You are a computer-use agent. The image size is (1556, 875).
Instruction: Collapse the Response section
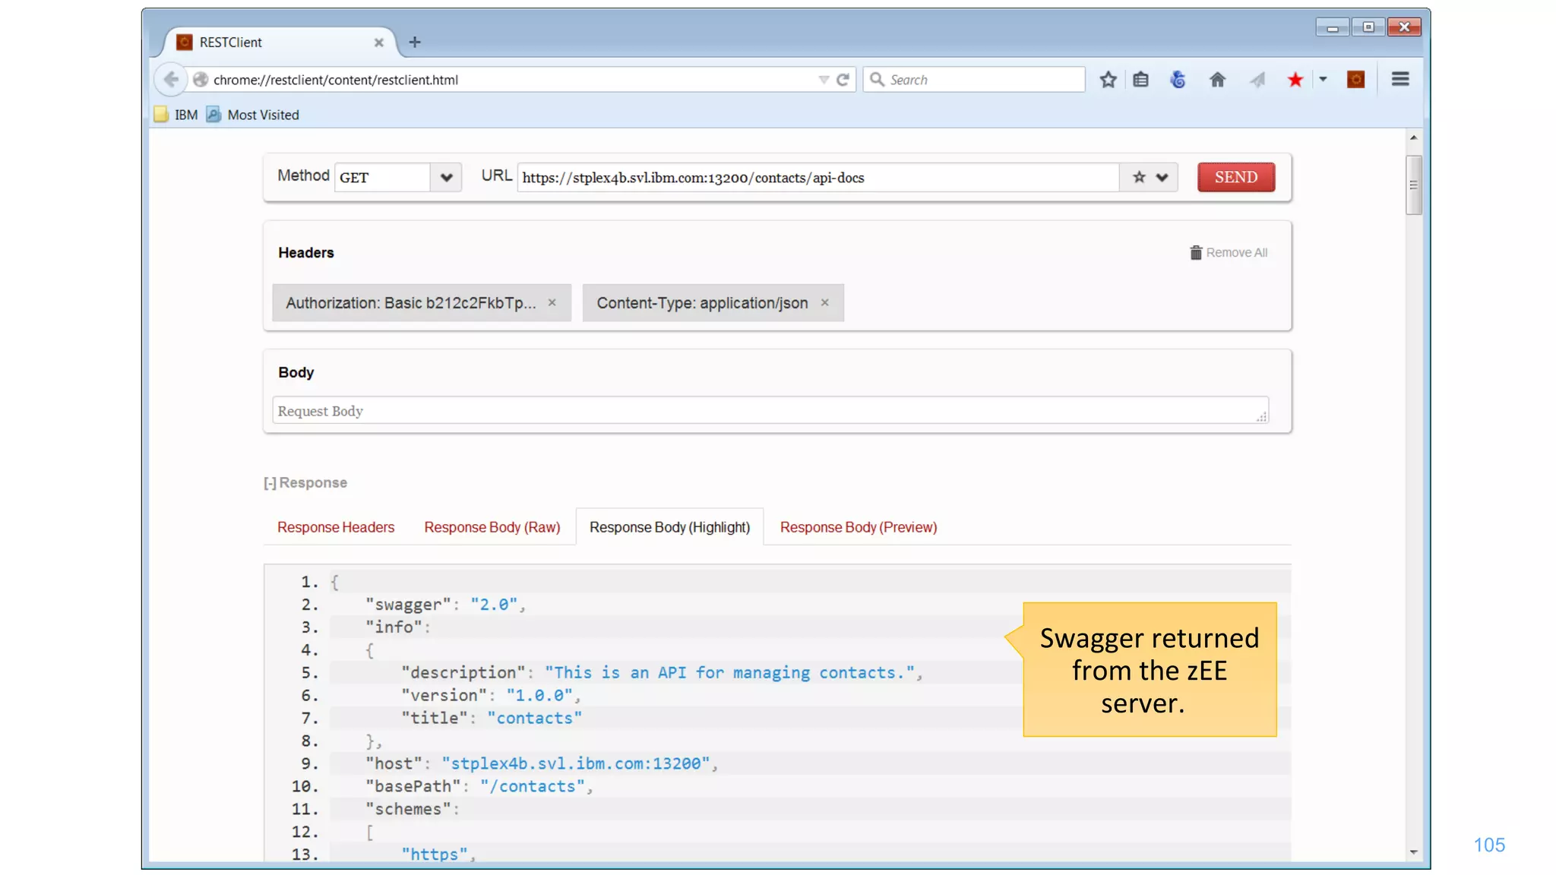pos(270,484)
